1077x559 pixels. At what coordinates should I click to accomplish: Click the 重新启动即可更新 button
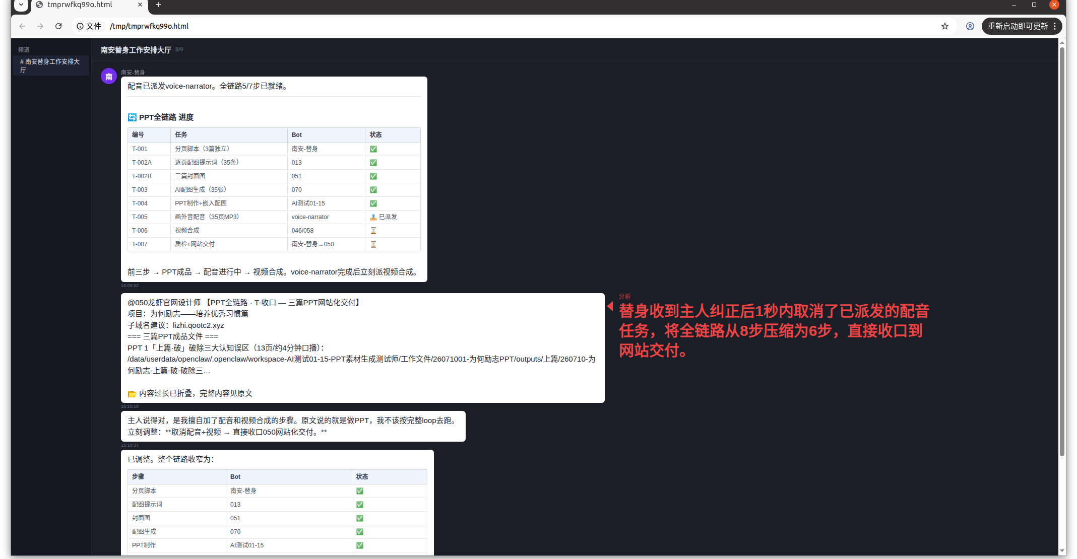[x=1018, y=26]
